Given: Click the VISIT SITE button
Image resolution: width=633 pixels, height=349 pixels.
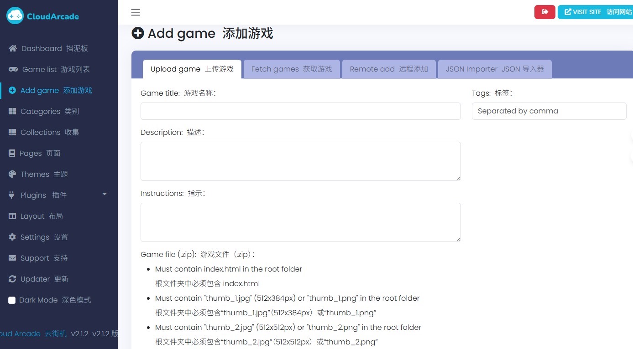Looking at the screenshot, I should 595,12.
